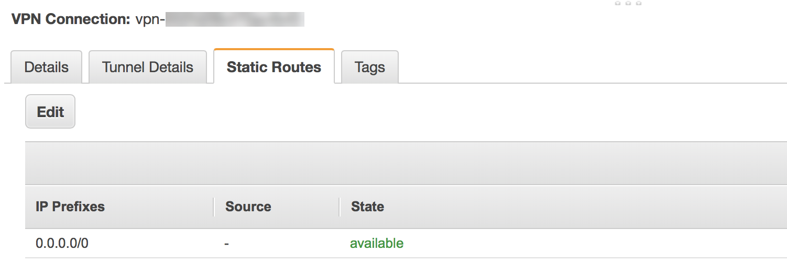
Task: Open the Tags tab
Action: click(x=369, y=67)
